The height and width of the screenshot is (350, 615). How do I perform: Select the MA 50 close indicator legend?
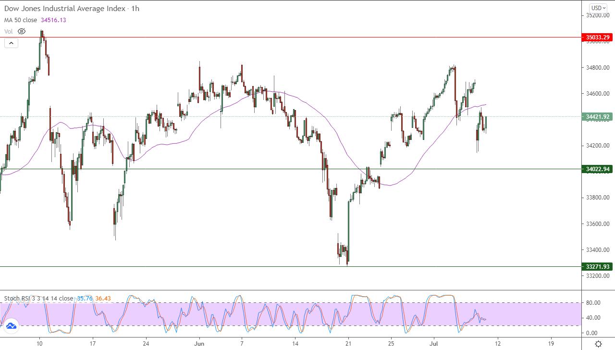21,20
